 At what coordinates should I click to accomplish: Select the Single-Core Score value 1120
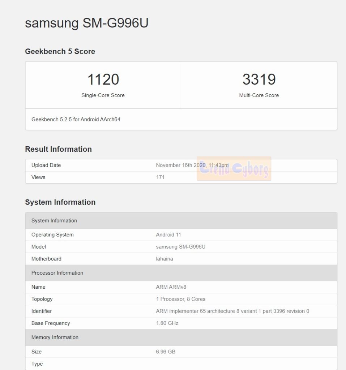click(103, 79)
